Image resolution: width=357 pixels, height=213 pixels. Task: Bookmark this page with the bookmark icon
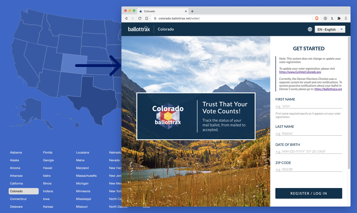(146, 18)
